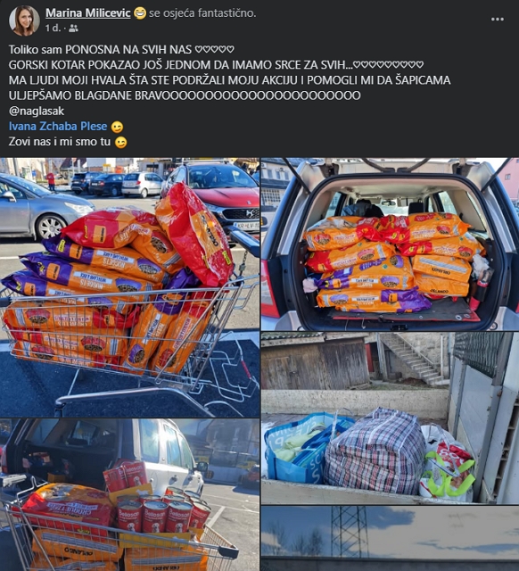Image resolution: width=519 pixels, height=571 pixels.
Task: Open the sky and pylon photo
Action: click(390, 538)
